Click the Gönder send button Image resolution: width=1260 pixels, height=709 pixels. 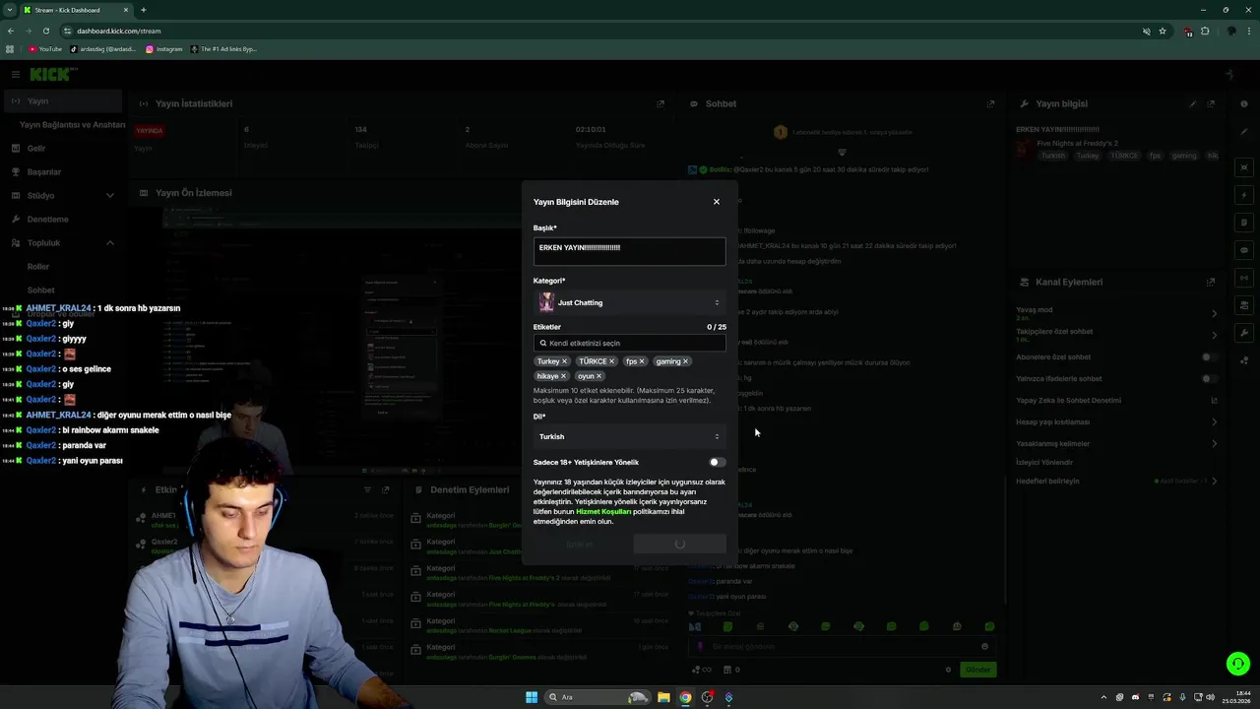pos(977,670)
